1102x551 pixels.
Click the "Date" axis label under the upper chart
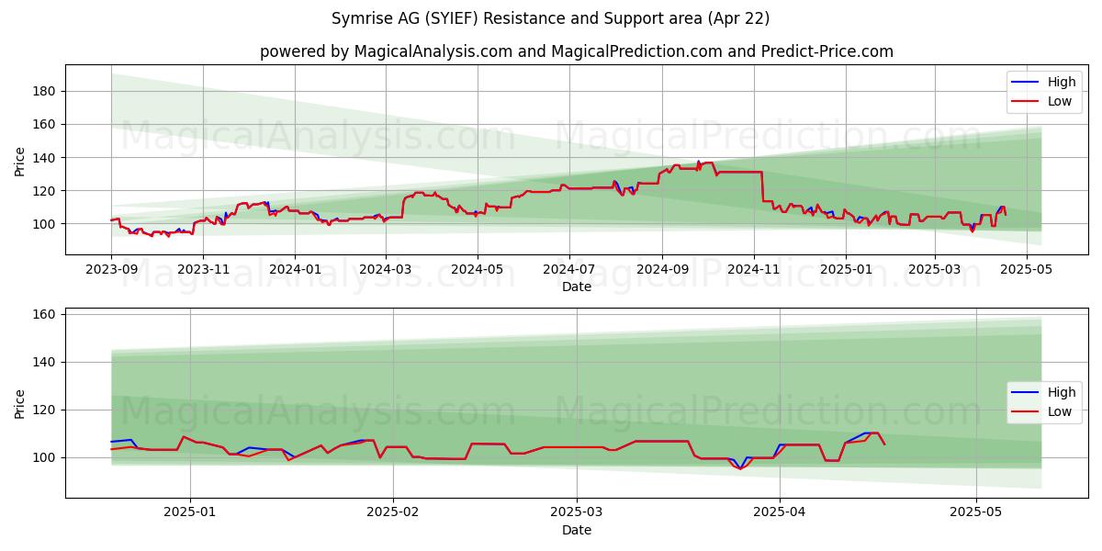[577, 287]
